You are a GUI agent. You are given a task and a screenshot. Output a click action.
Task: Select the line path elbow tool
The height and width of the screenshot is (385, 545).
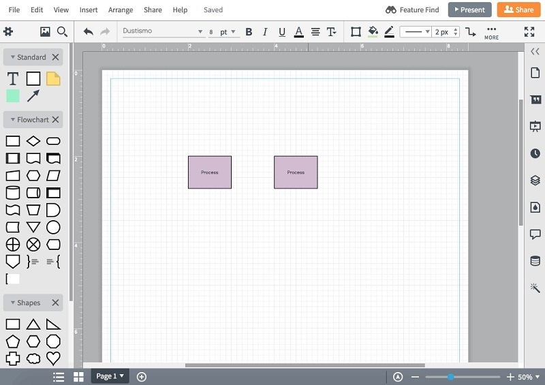point(471,32)
